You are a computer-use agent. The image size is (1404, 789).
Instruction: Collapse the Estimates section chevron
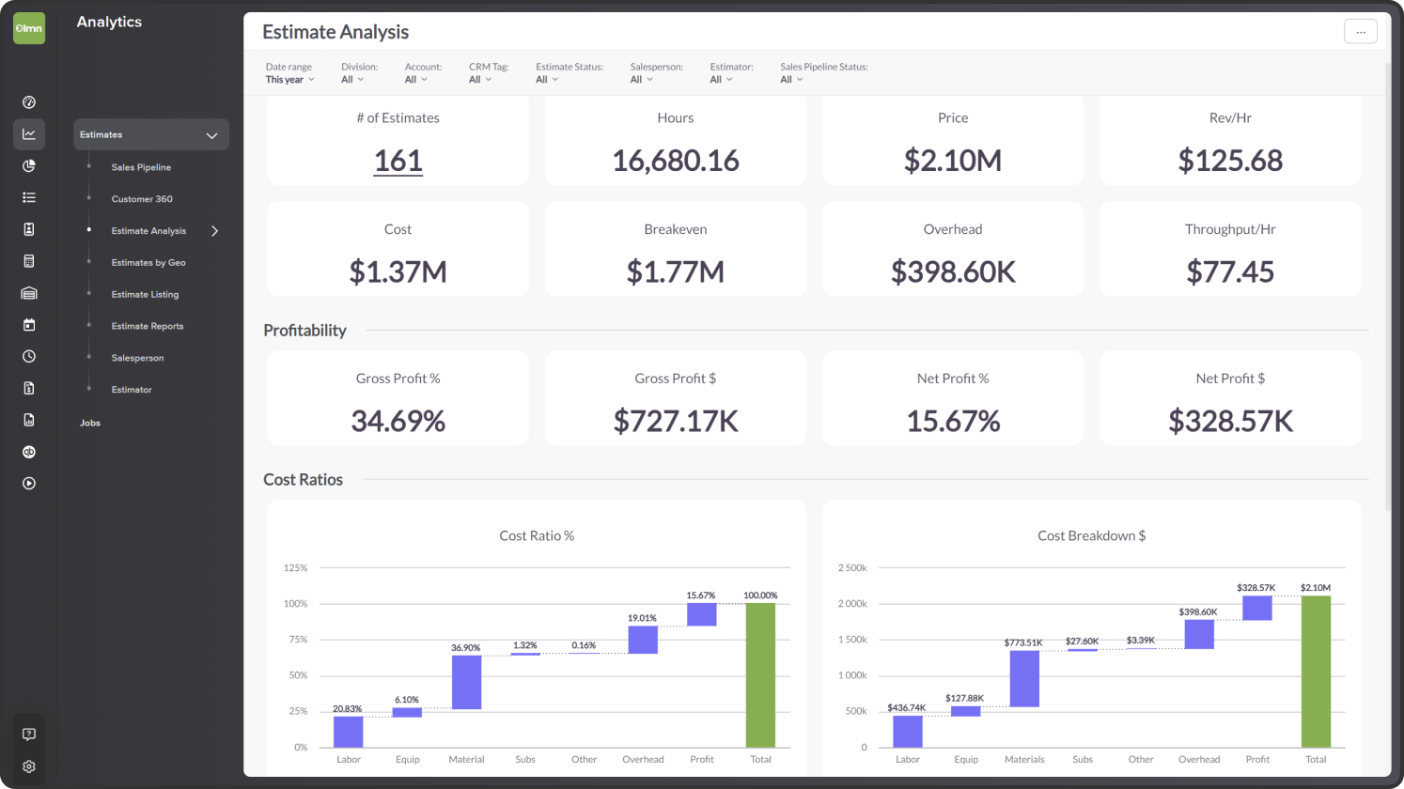(x=211, y=135)
